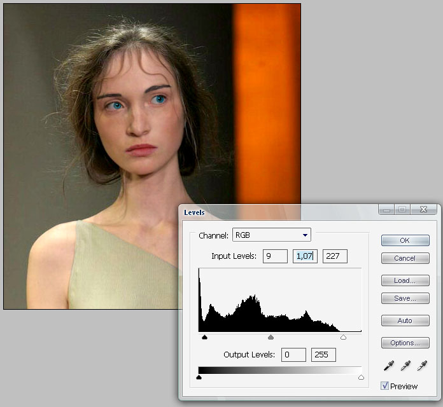This screenshot has width=443, height=407.
Task: Click the white input slider under histogram
Action: (x=343, y=337)
